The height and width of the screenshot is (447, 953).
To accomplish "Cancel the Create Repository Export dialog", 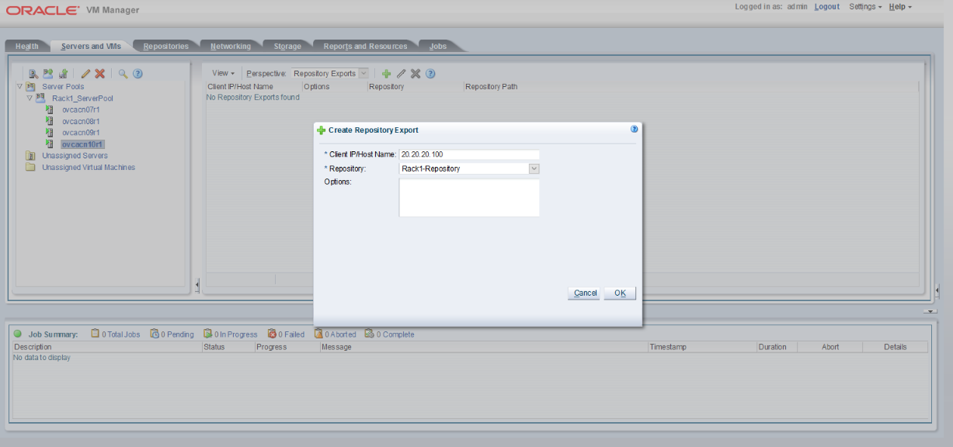I will point(583,293).
